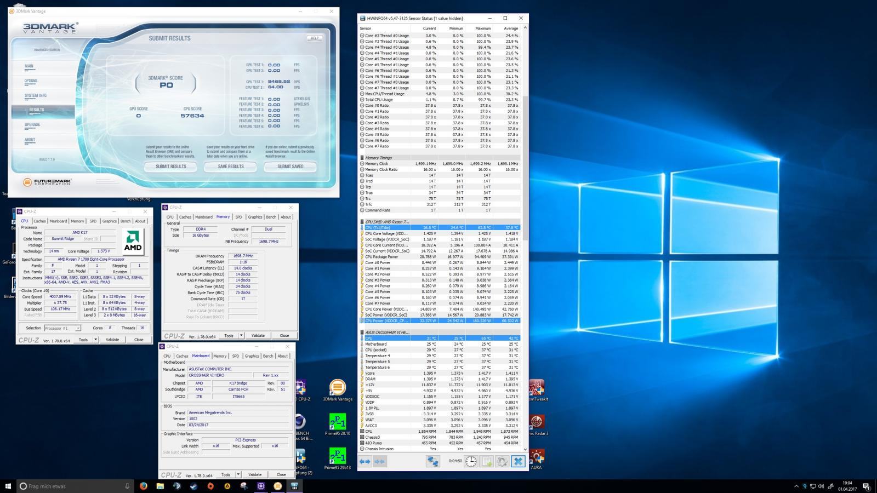This screenshot has height=493, width=877.
Task: Click Validate in CPU-Z Mainboard window
Action: tap(255, 474)
